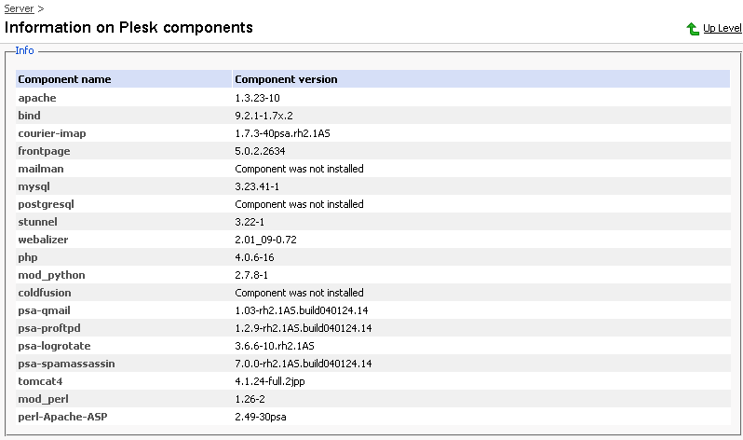The height and width of the screenshot is (440, 743).
Task: Select the psa-spamassassin component row
Action: (x=373, y=364)
